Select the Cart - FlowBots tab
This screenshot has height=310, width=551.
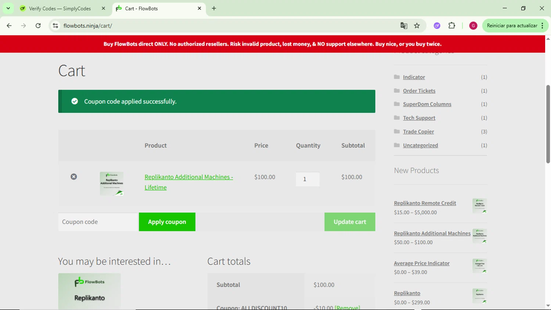[158, 8]
